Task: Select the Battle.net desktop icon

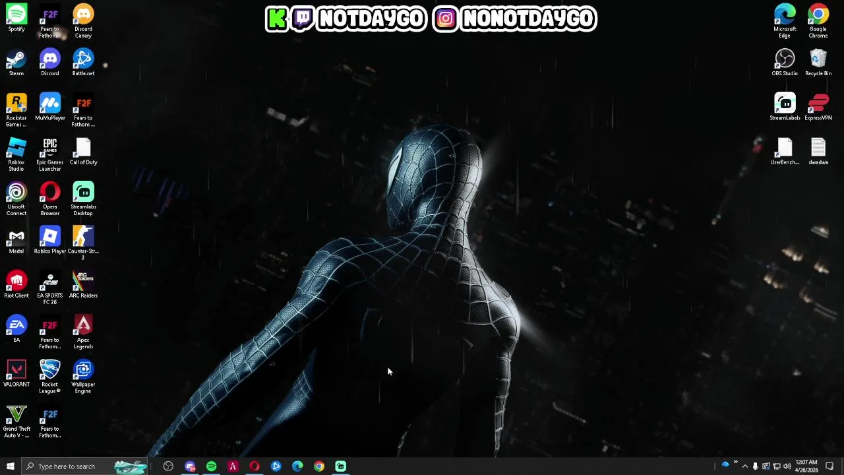Action: pyautogui.click(x=83, y=62)
